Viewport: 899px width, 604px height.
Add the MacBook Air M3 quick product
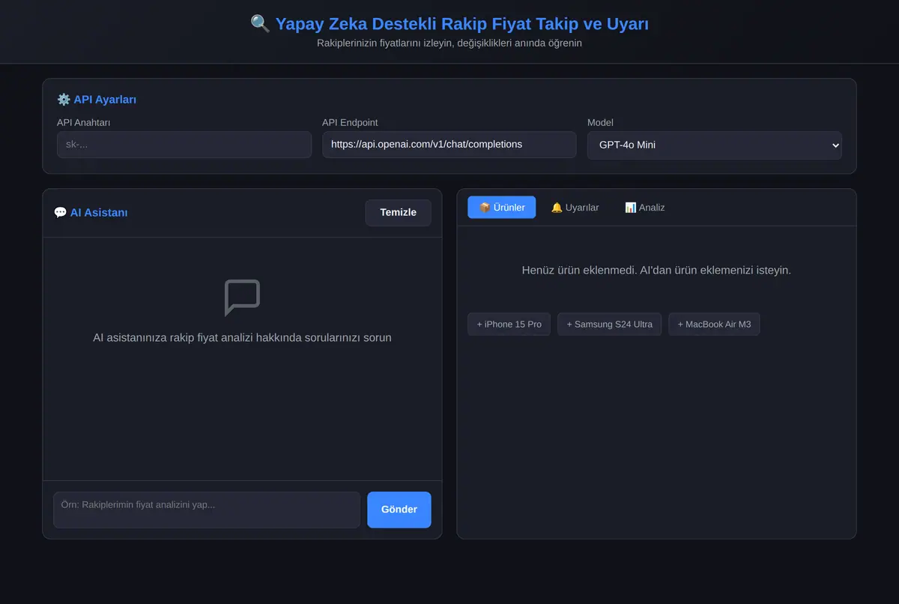tap(715, 324)
